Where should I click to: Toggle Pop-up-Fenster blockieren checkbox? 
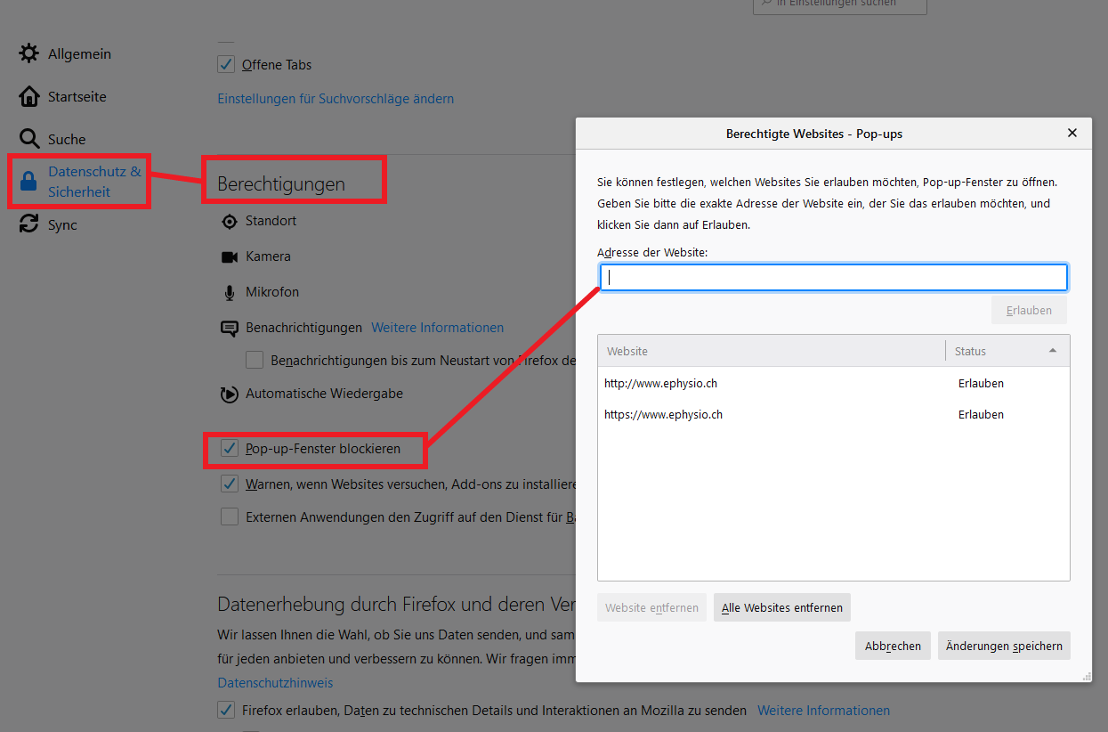tap(230, 448)
